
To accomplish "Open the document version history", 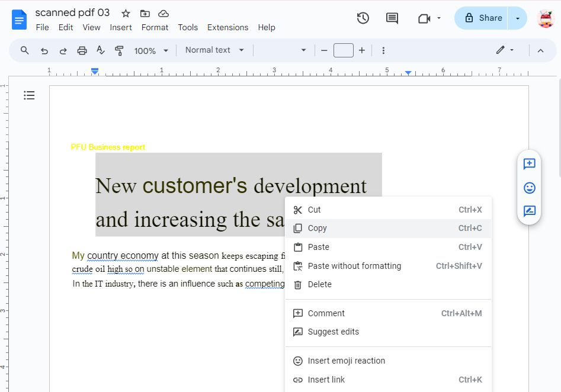I will pyautogui.click(x=363, y=18).
